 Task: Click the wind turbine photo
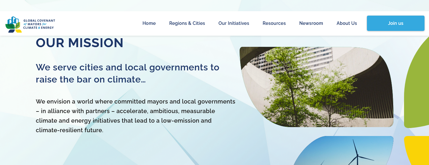coord(344,151)
